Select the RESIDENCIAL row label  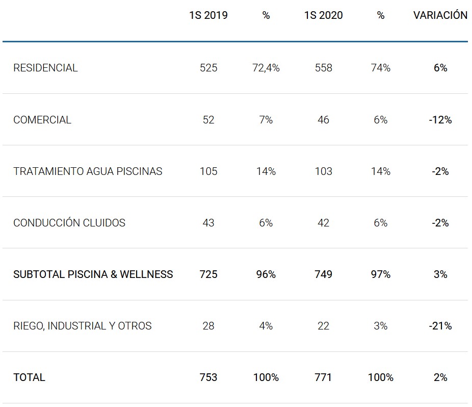pos(45,68)
